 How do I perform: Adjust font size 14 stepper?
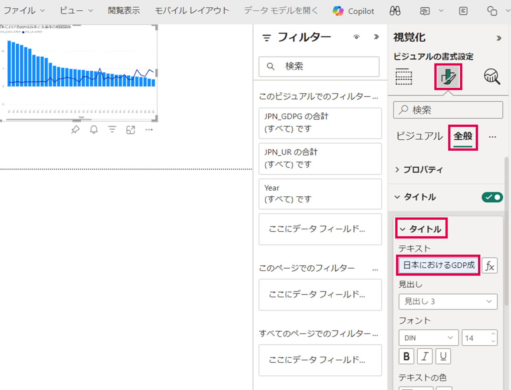click(x=494, y=338)
